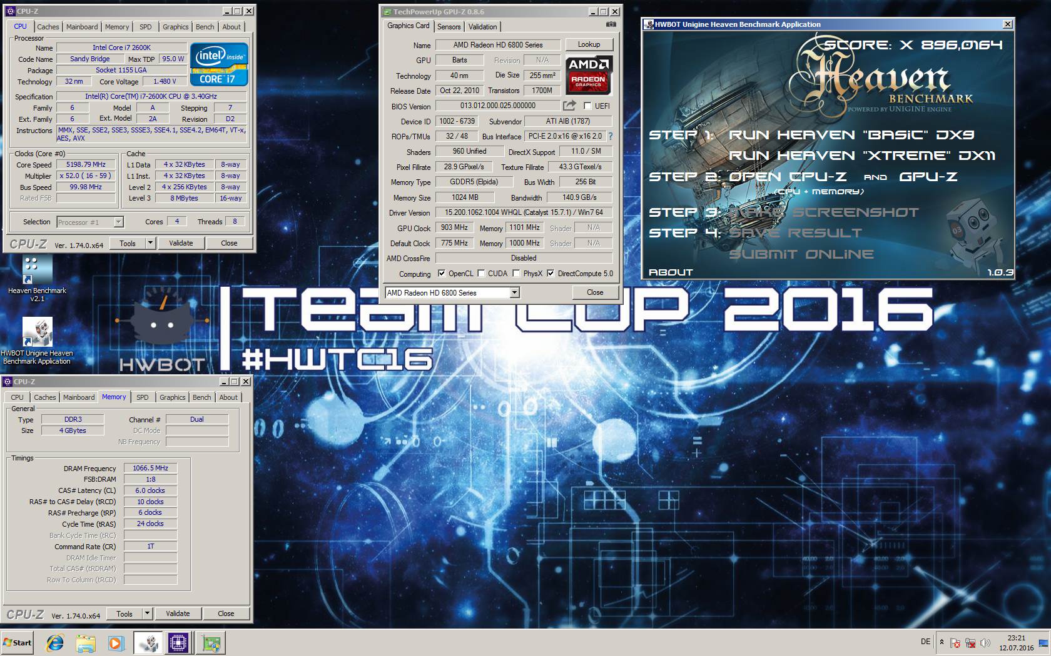Click the Driver Version field in GPU-Z
This screenshot has height=656, width=1051.
click(524, 212)
